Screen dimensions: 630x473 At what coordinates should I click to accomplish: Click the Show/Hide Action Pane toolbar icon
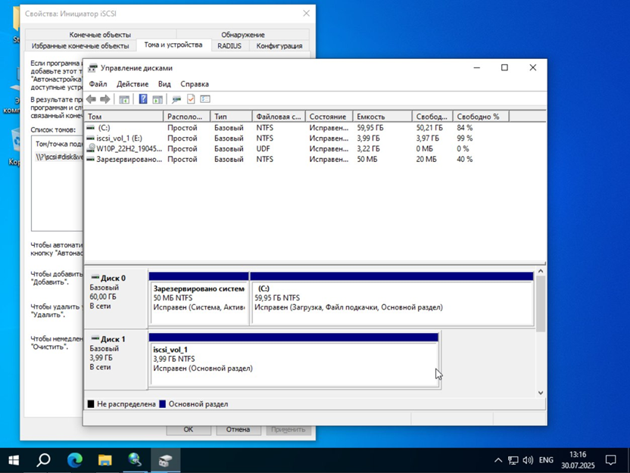tap(157, 99)
